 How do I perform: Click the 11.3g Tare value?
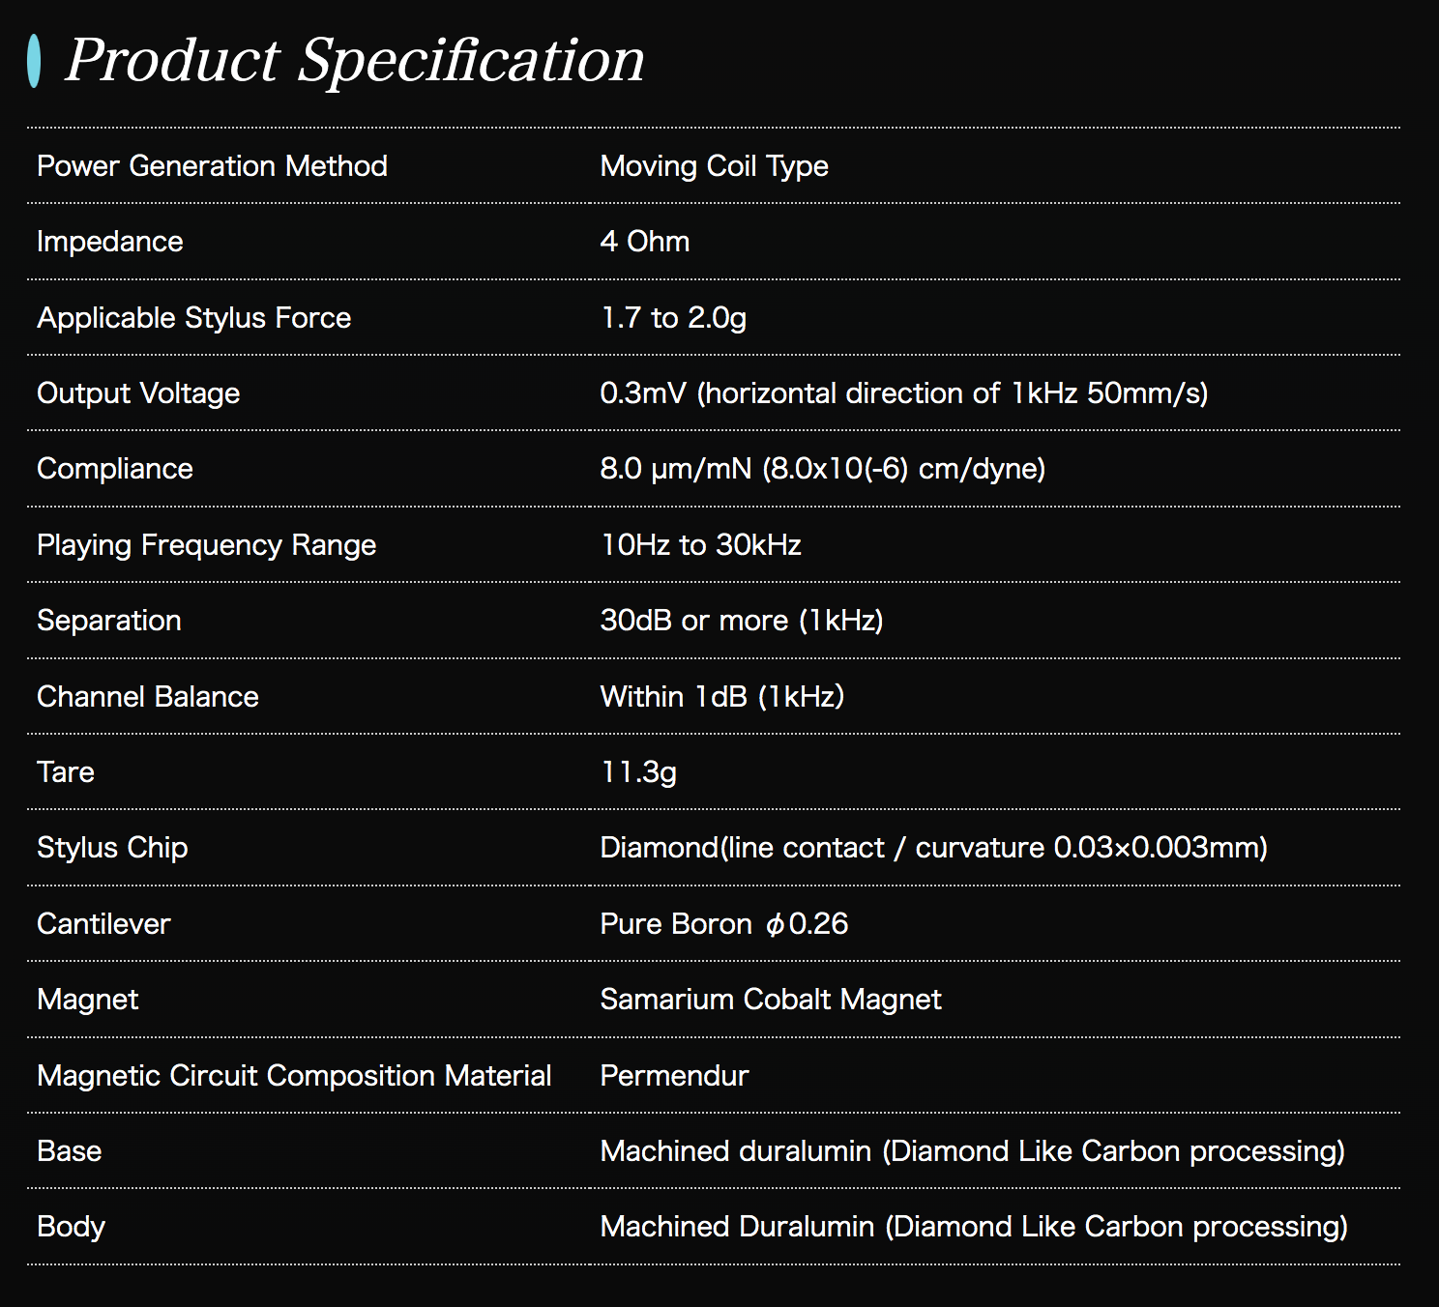[638, 772]
